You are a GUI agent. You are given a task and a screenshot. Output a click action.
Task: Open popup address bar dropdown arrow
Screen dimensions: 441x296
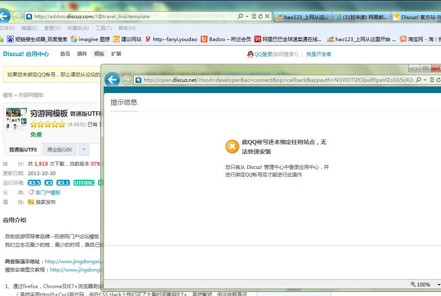(425, 80)
